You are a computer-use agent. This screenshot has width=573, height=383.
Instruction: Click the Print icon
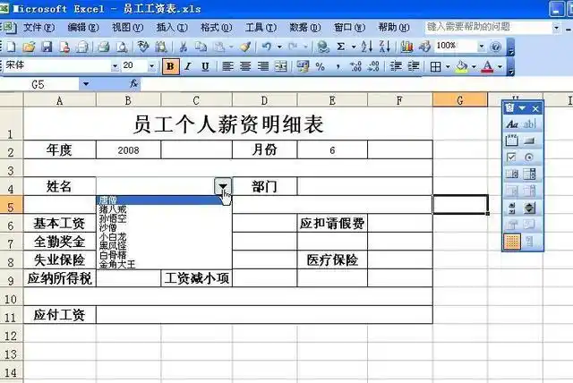[x=104, y=47]
